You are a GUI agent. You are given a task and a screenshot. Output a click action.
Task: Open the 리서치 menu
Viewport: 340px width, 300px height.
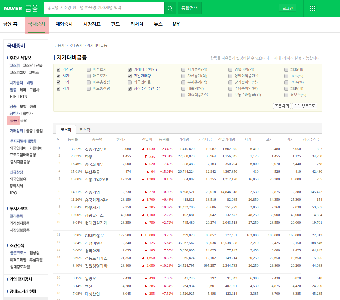(137, 24)
